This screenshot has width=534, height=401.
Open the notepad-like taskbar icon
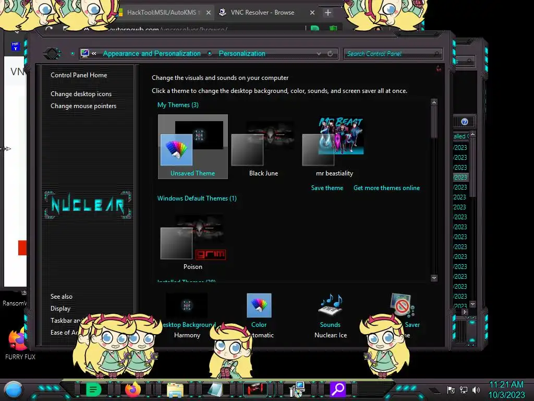tap(215, 390)
